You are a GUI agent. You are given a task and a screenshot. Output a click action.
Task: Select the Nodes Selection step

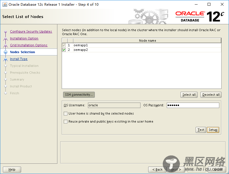tap(23, 52)
